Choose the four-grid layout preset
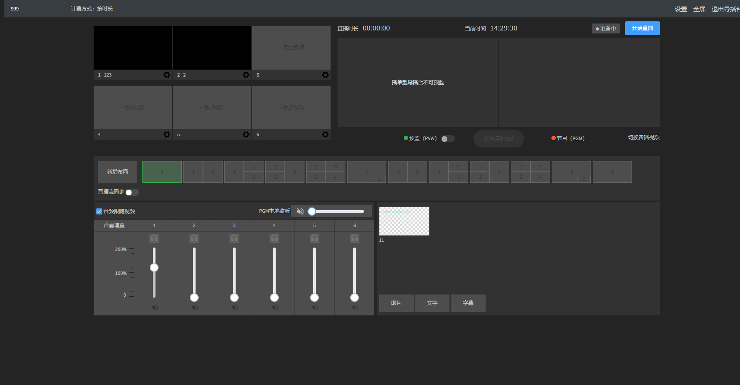740x385 pixels. [x=326, y=172]
